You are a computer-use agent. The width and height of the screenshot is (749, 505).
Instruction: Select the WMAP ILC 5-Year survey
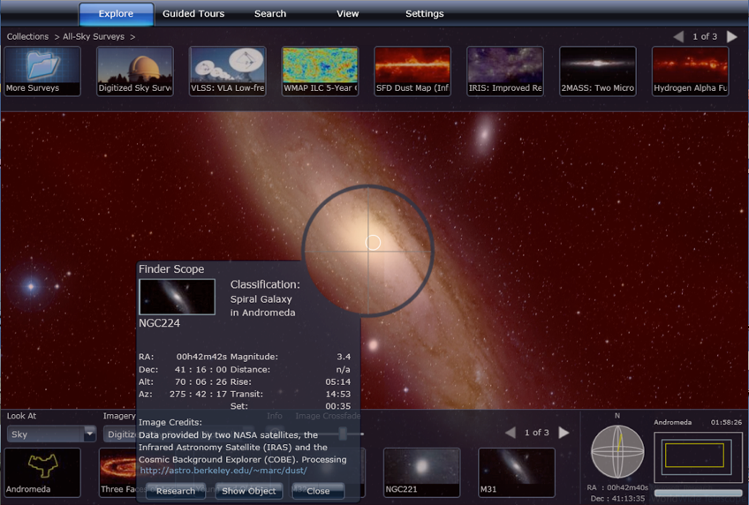click(320, 71)
